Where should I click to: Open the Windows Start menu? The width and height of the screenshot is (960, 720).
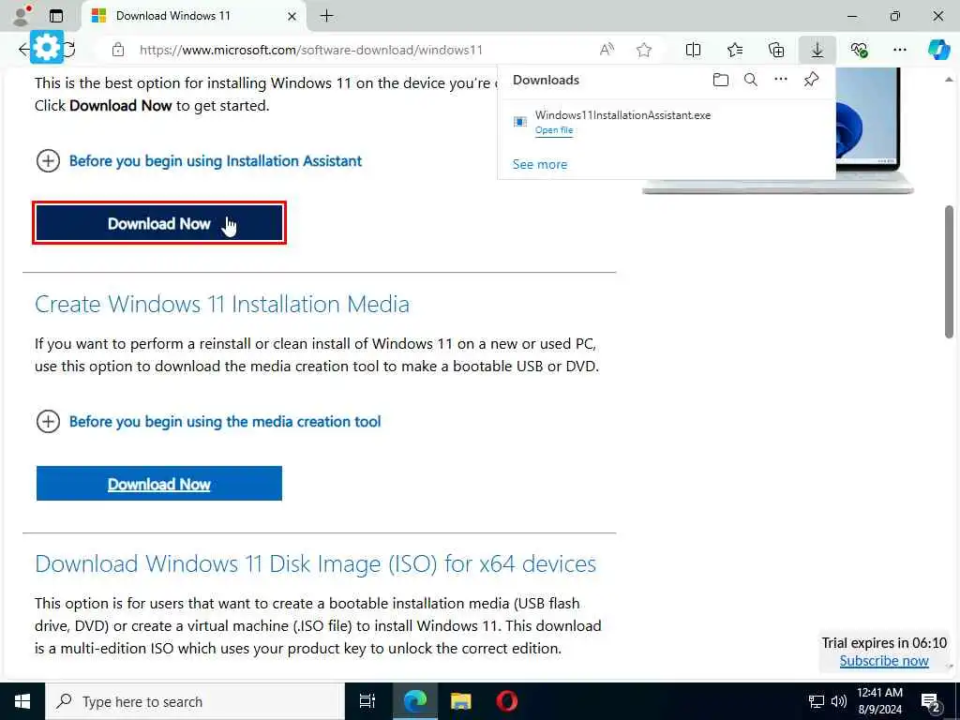point(22,701)
